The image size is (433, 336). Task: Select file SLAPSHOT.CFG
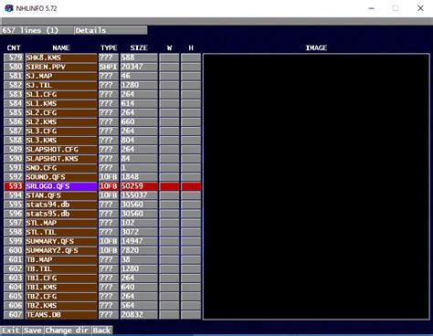point(61,150)
